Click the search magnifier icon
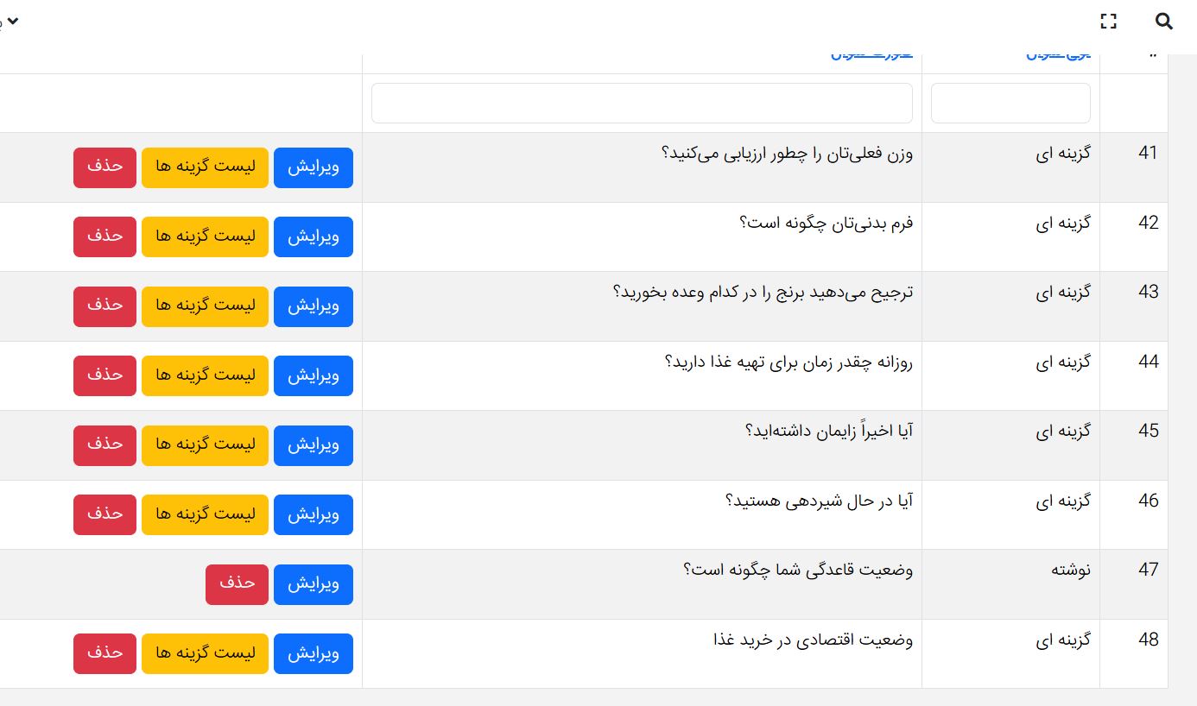The image size is (1197, 706). click(1163, 22)
